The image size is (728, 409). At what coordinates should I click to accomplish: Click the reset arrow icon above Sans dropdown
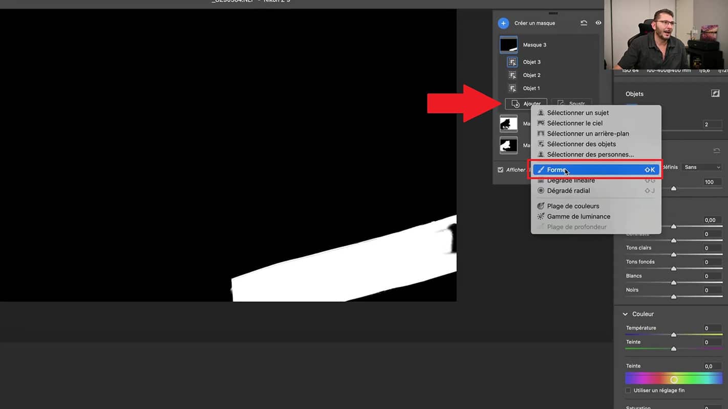click(x=717, y=151)
